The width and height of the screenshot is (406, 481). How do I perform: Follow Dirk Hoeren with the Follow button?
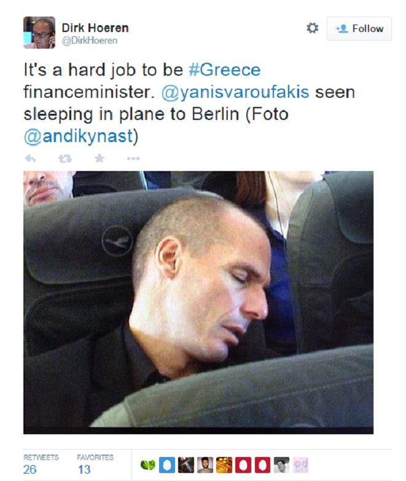coord(359,28)
